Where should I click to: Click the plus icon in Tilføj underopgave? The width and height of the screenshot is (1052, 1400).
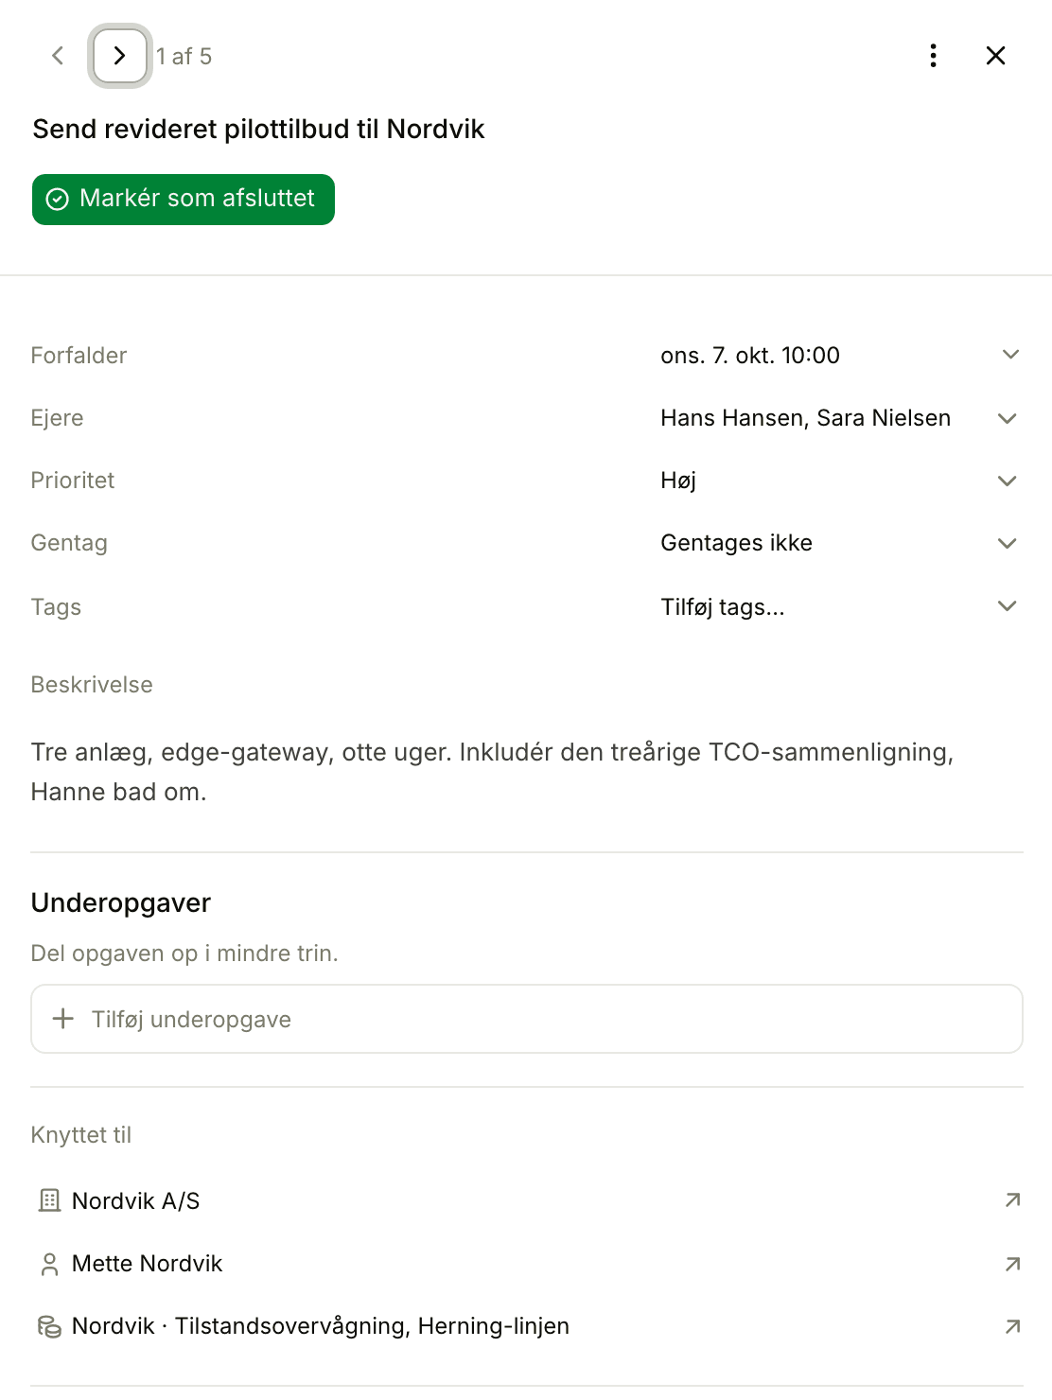(63, 1019)
